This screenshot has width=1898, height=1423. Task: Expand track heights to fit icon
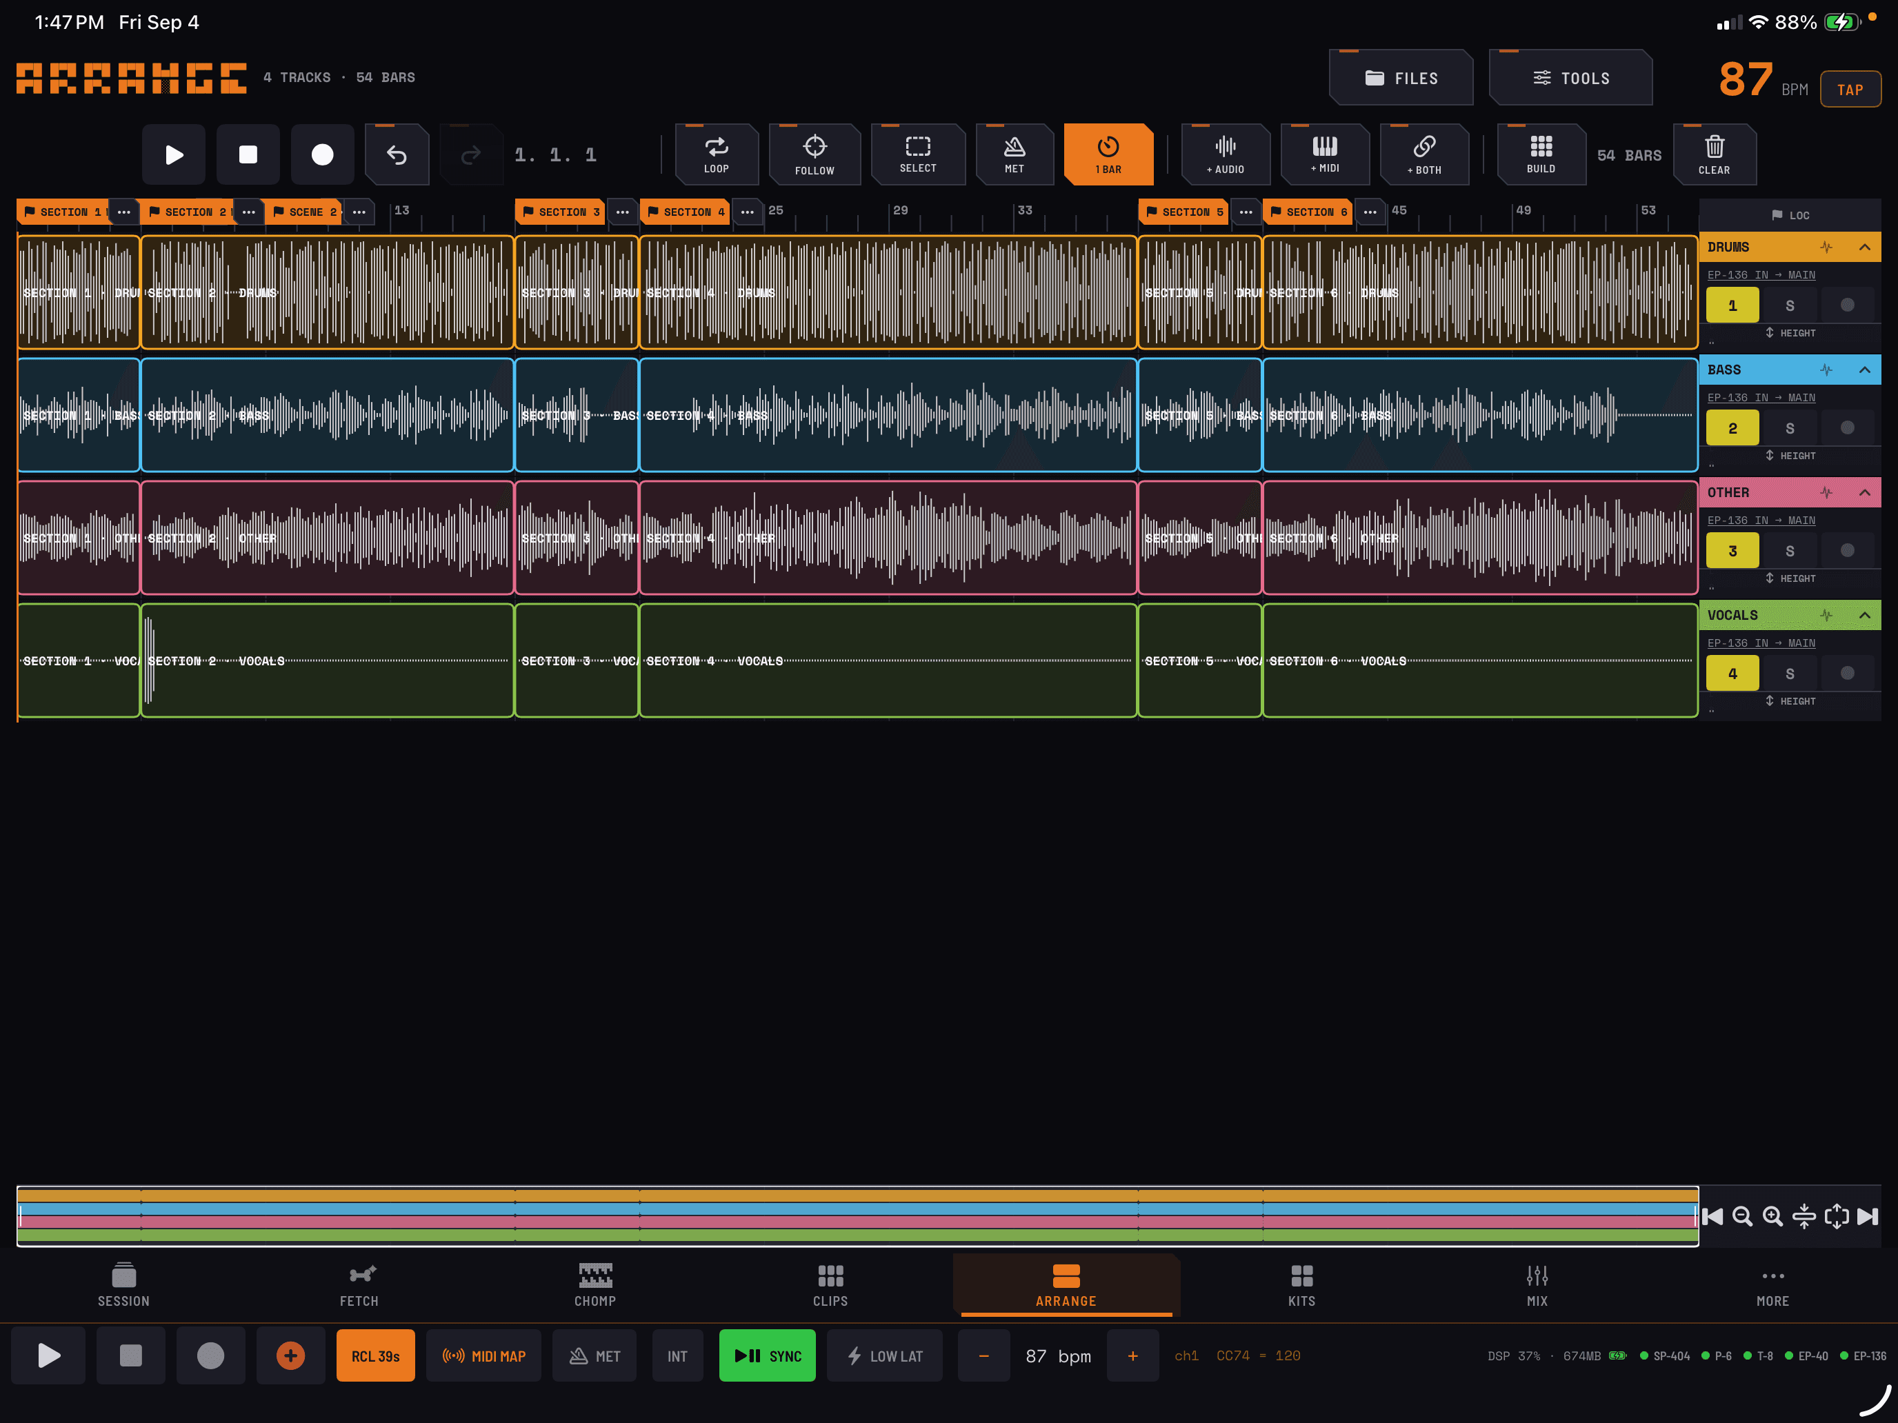(x=1836, y=1216)
